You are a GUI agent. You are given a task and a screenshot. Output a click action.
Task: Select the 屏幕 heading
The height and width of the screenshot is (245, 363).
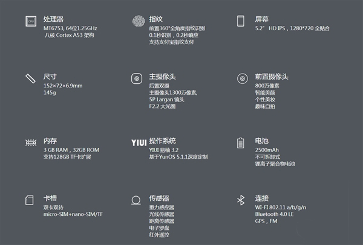point(262,19)
